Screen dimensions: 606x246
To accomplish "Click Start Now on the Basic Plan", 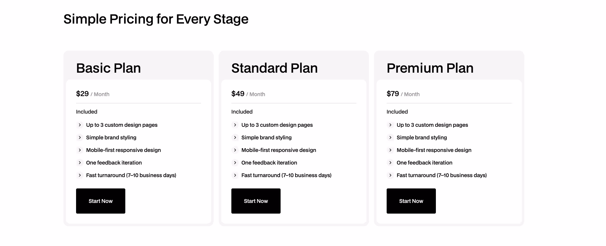I will pos(100,201).
